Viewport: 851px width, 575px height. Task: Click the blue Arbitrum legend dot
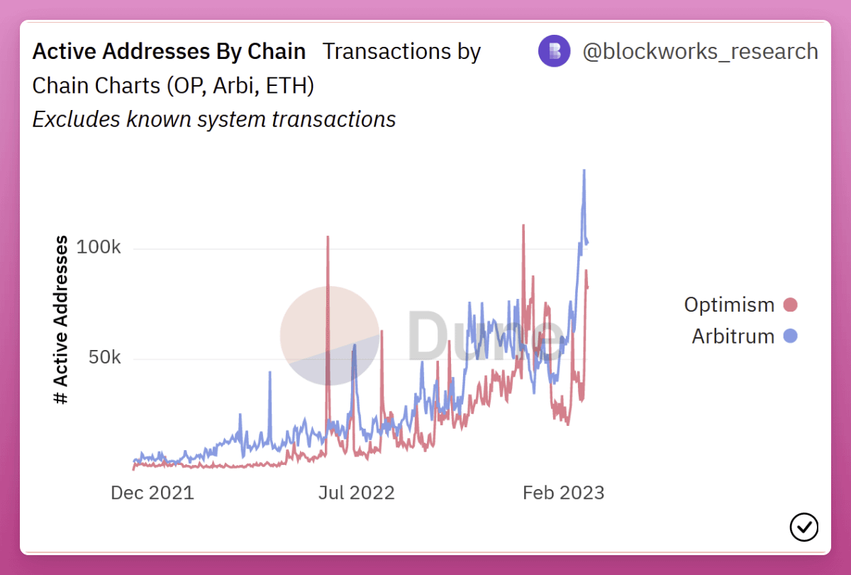790,336
